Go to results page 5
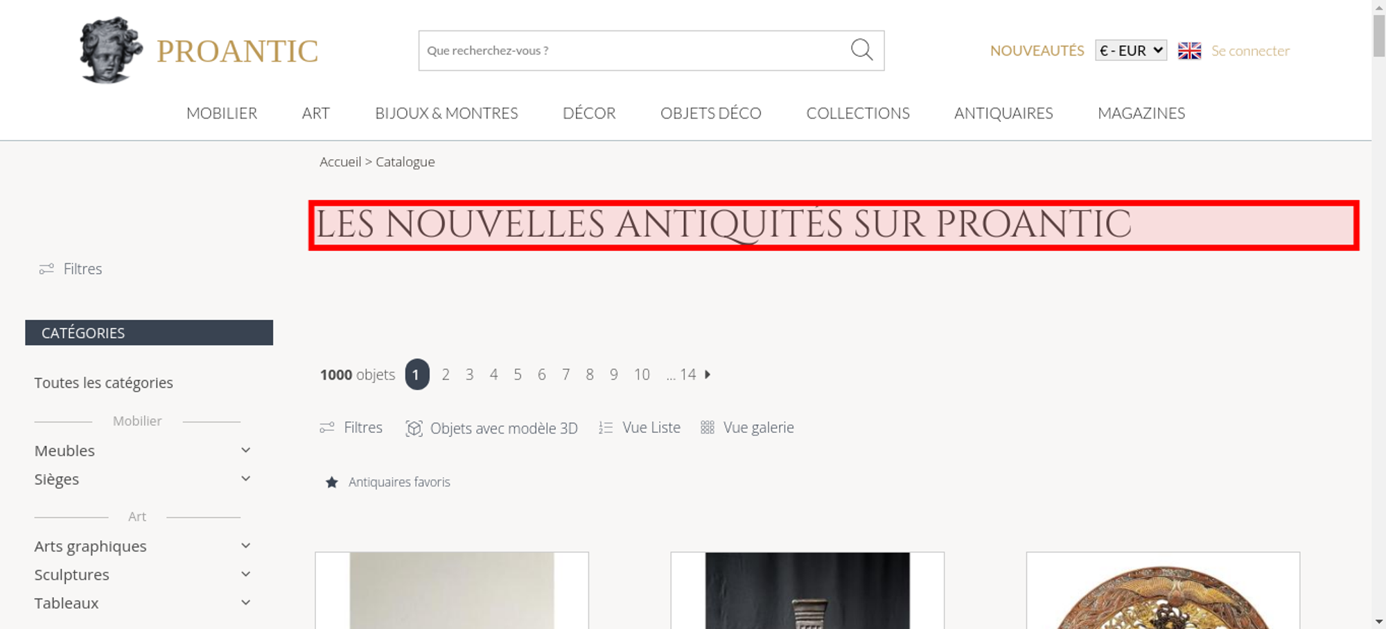Viewport: 1386px width, 629px height. (518, 374)
